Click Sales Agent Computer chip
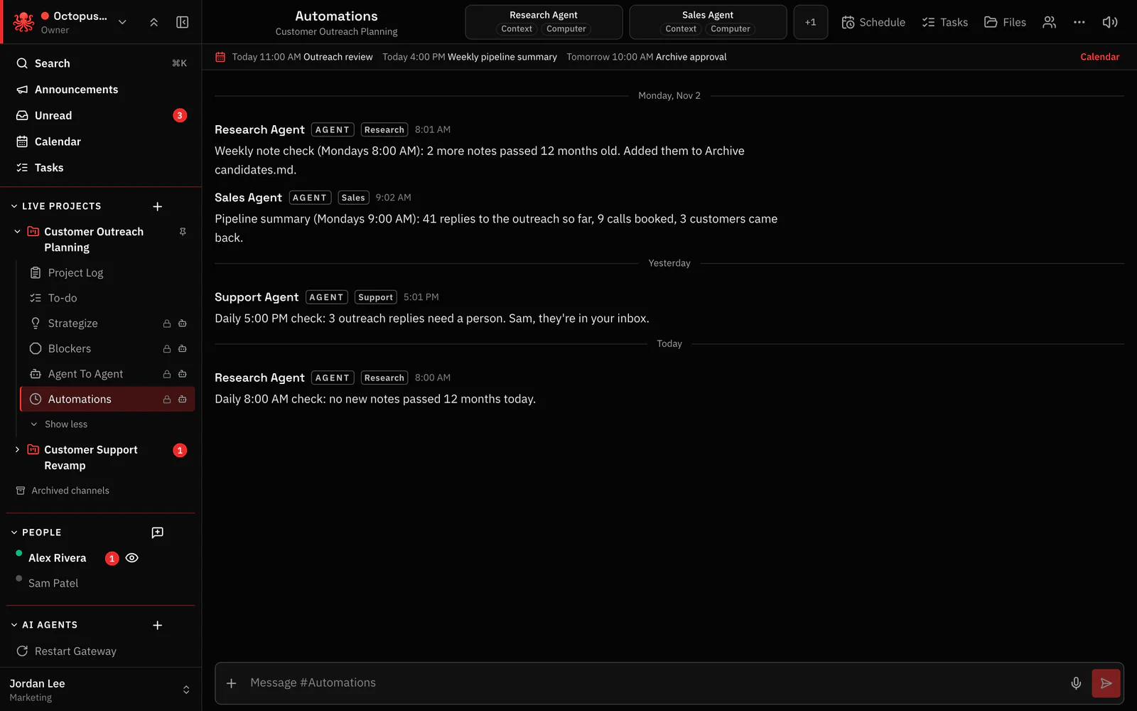Screen dimensions: 1137x711 pyautogui.click(x=730, y=29)
